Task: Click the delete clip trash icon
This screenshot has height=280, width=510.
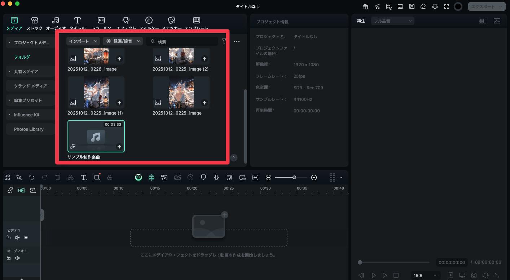Action: (x=58, y=177)
